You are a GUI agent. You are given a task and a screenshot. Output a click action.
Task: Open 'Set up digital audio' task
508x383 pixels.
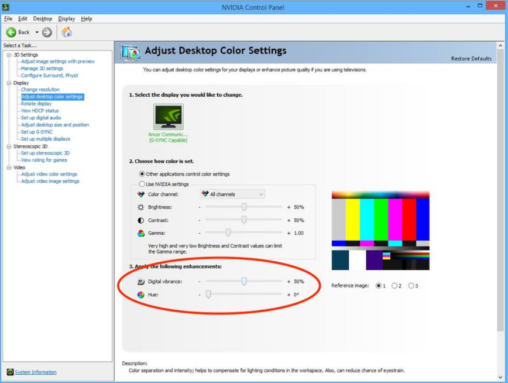[41, 118]
